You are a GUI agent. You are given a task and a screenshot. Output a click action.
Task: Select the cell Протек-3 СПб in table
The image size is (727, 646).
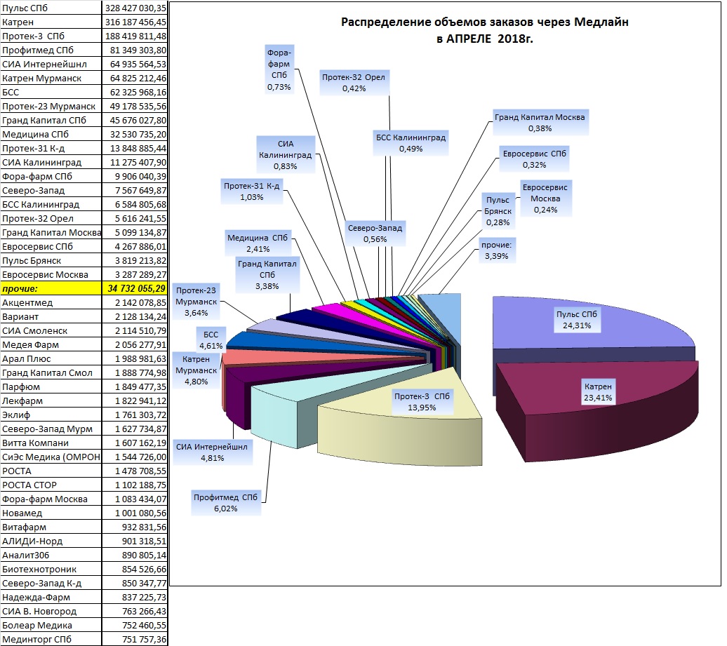point(51,36)
